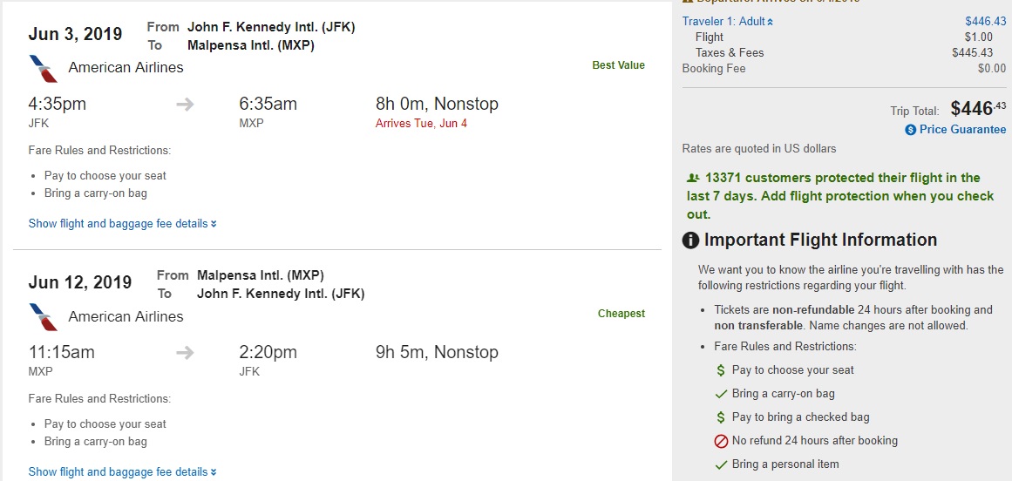
Task: Expand flight and baggage fee details for Jun 3
Action: point(122,224)
